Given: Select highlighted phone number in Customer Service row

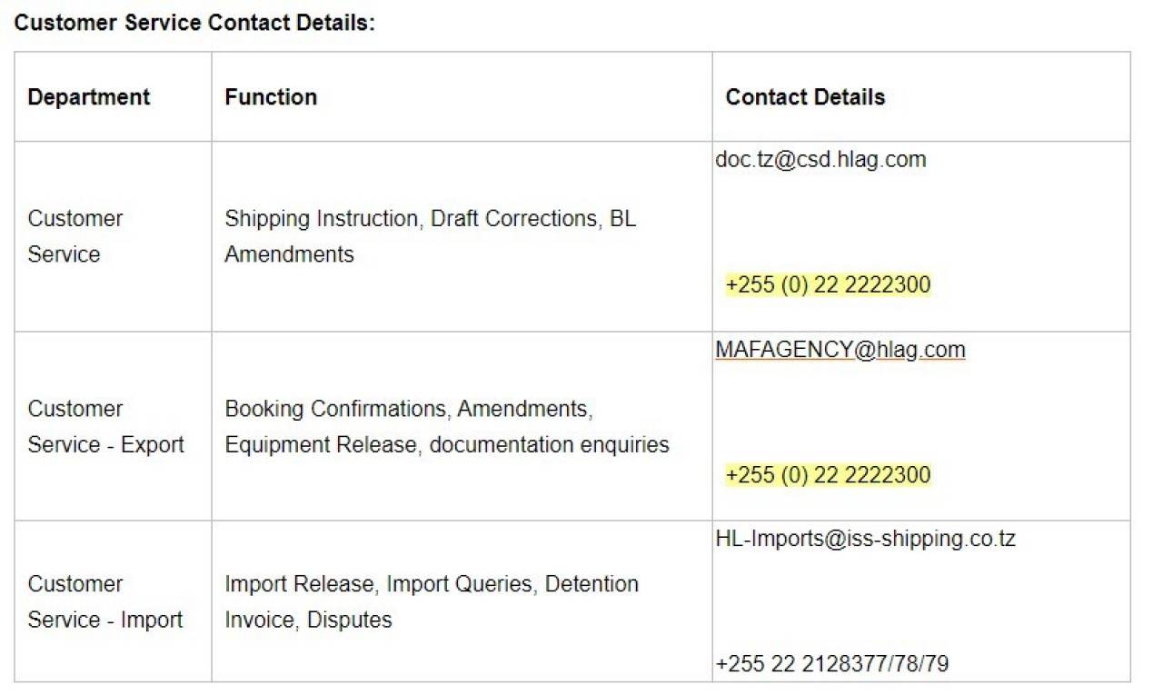Looking at the screenshot, I should (829, 285).
